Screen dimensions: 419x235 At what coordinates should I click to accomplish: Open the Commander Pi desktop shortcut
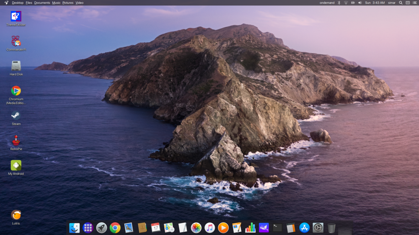(16, 41)
